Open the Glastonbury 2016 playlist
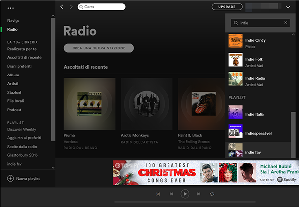 pyautogui.click(x=22, y=155)
